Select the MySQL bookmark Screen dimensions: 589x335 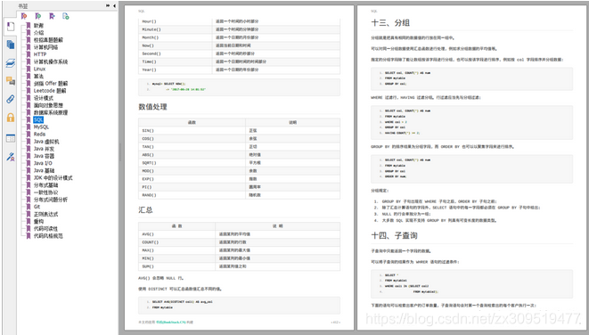41,127
